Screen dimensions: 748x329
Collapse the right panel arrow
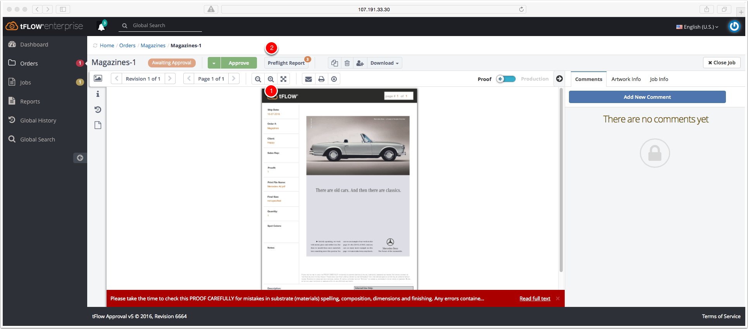tap(559, 79)
